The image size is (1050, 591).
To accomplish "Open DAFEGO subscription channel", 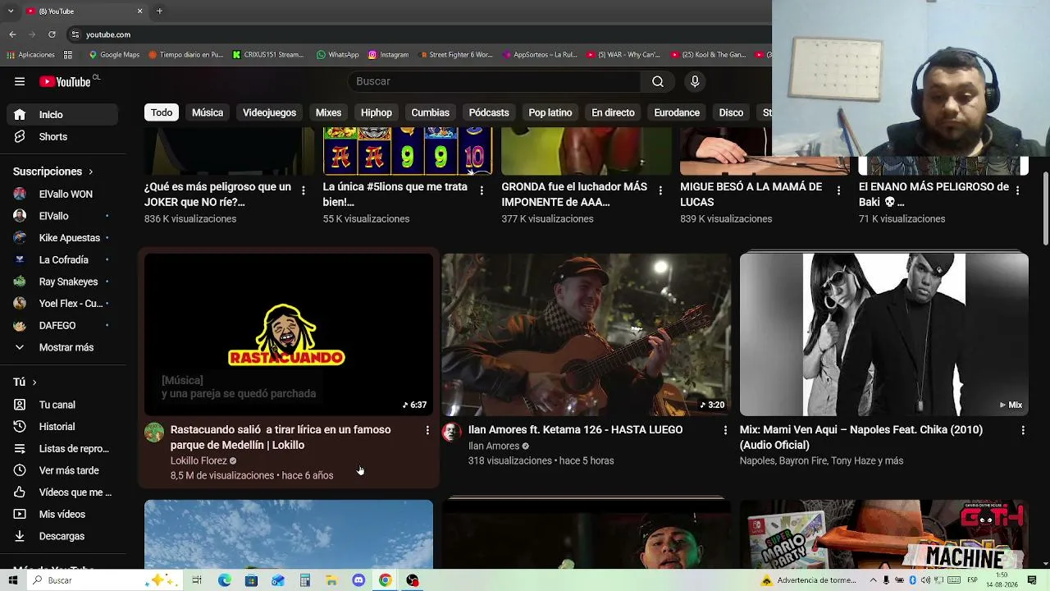I will (x=62, y=326).
